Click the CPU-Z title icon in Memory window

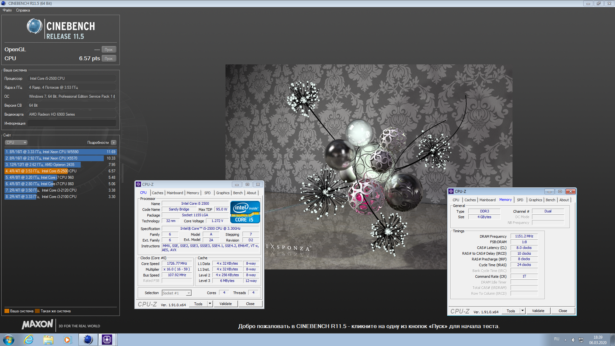(451, 191)
